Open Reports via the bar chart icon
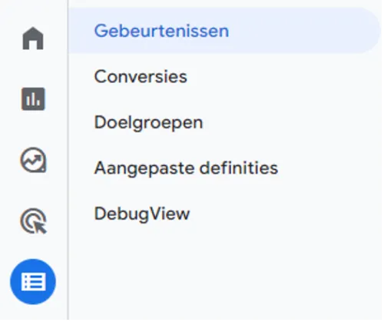Viewport: 384px width, 322px height. click(x=33, y=99)
